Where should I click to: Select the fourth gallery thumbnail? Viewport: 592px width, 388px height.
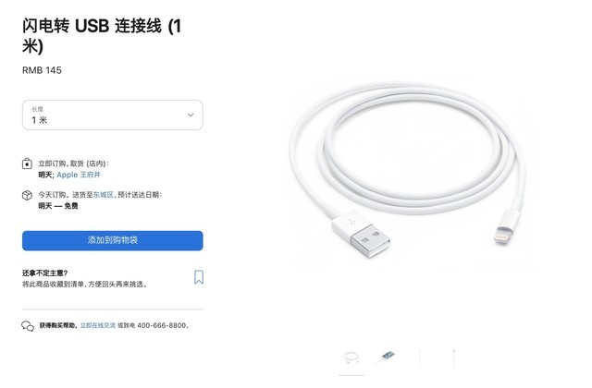(454, 358)
